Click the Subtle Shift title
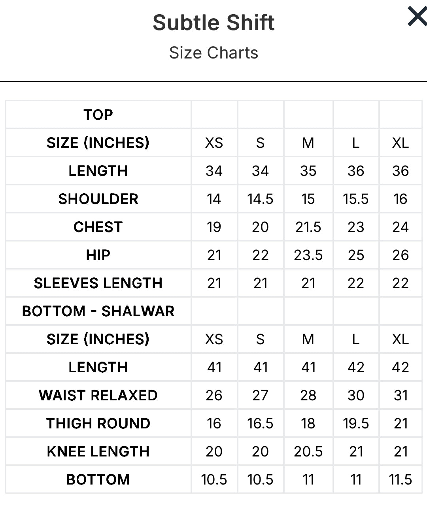 [213, 23]
